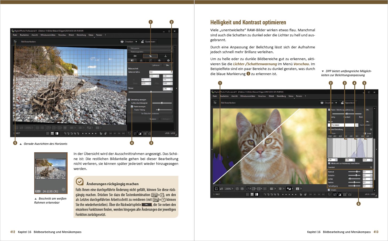This screenshot has height=241, width=388.
Task: Click fit-to-window icon below the cat photo
Action: 216,189
